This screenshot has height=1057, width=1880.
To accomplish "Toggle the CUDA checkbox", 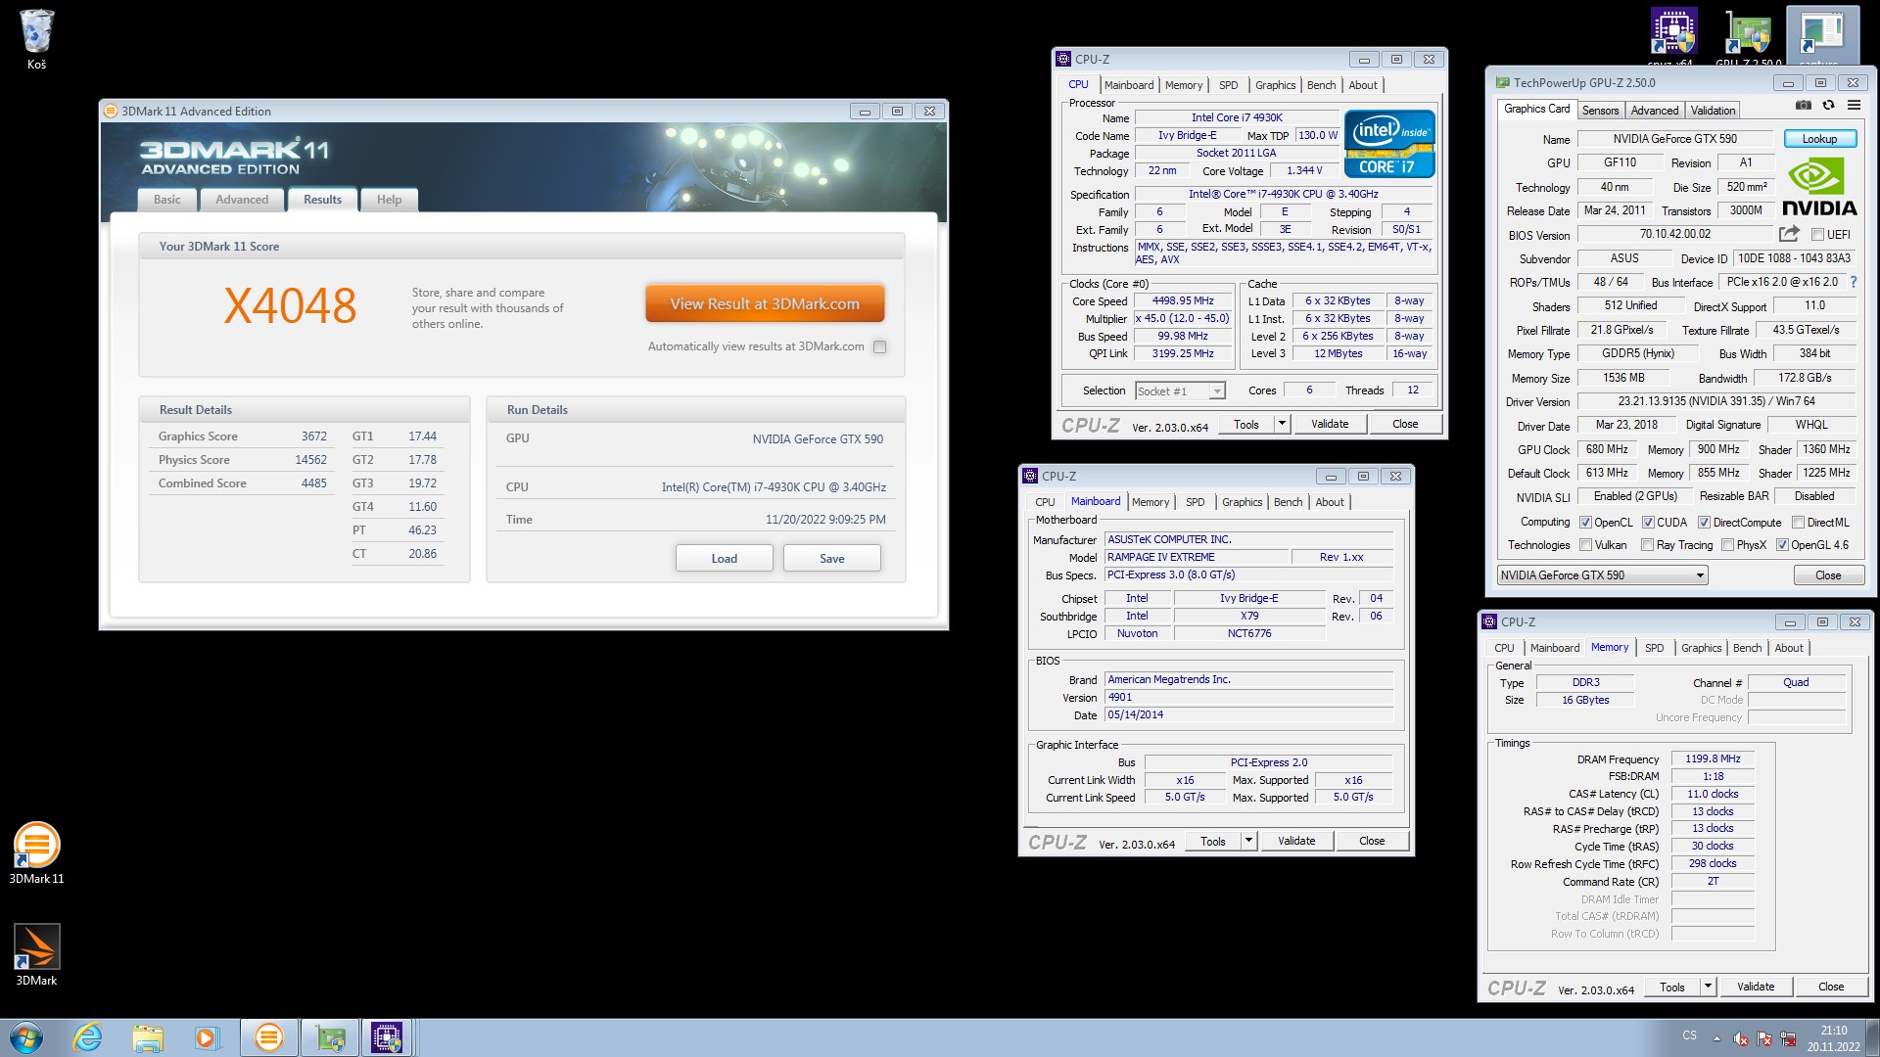I will 1648,523.
